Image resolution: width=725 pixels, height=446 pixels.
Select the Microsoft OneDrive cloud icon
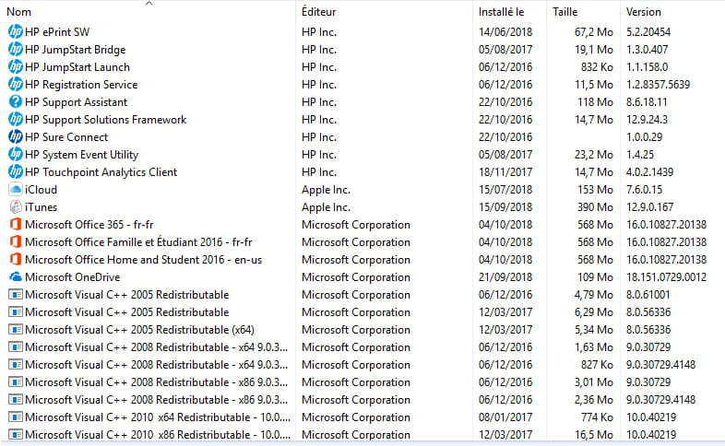16,277
